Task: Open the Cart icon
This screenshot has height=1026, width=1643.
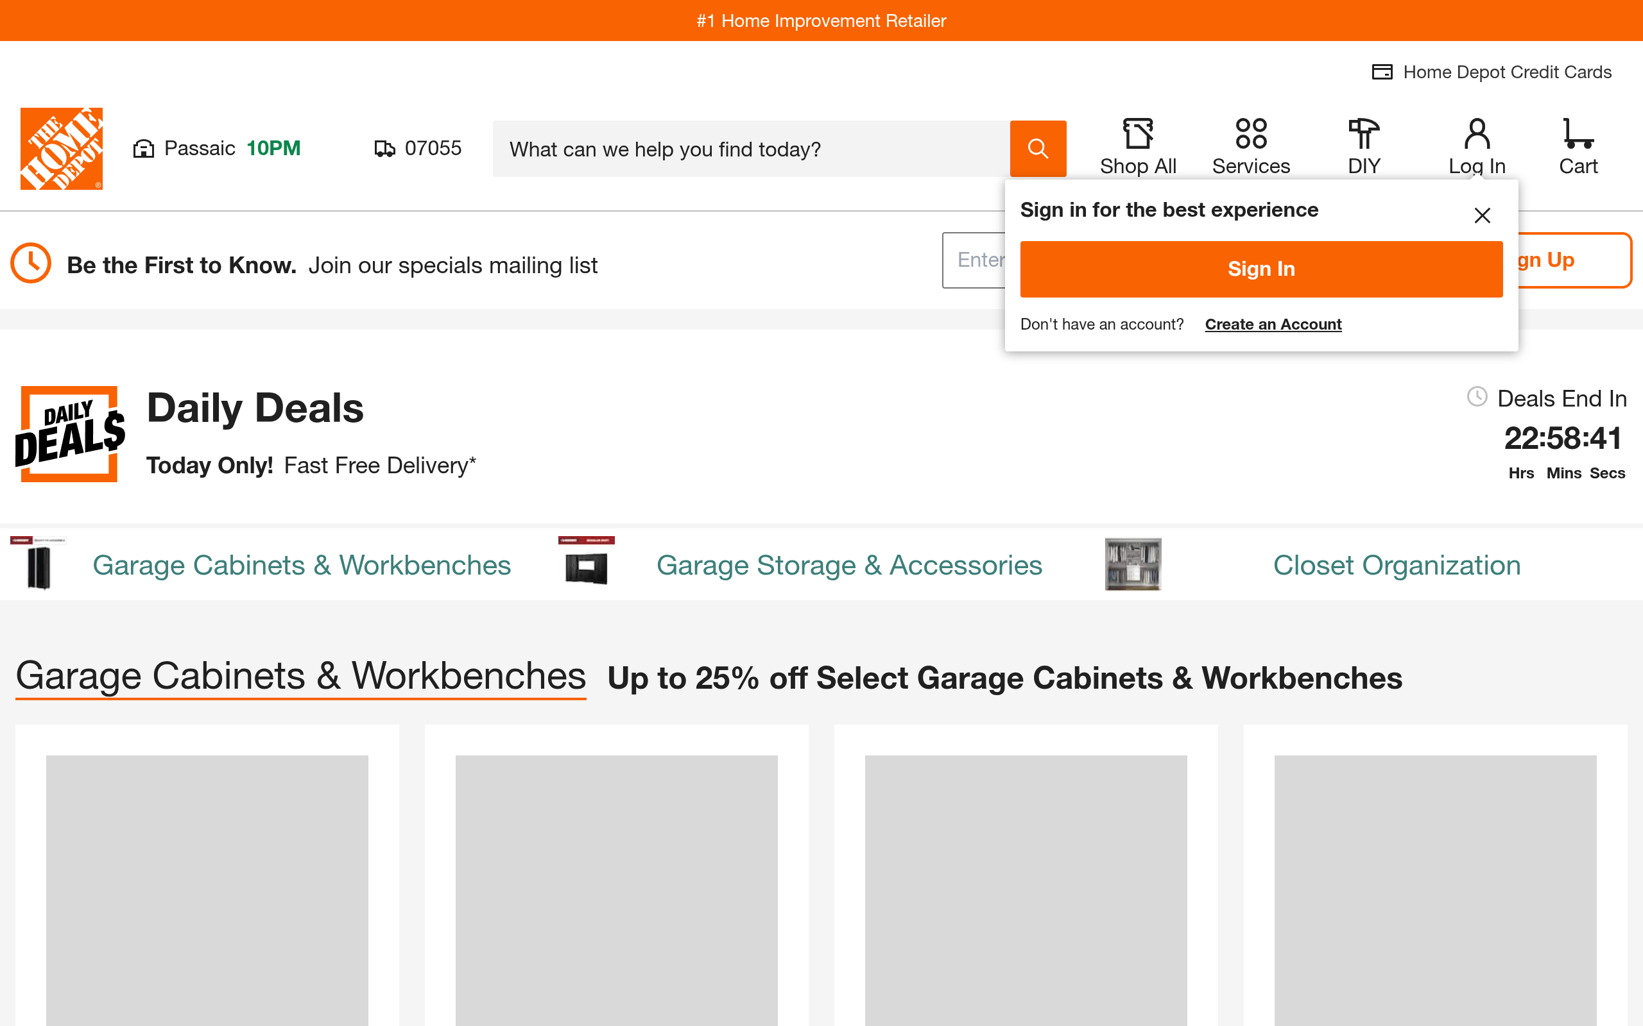Action: pyautogui.click(x=1578, y=133)
